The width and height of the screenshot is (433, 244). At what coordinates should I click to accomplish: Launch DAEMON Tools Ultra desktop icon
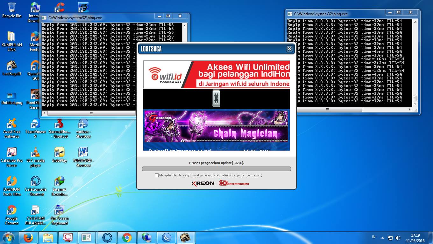coord(12,186)
